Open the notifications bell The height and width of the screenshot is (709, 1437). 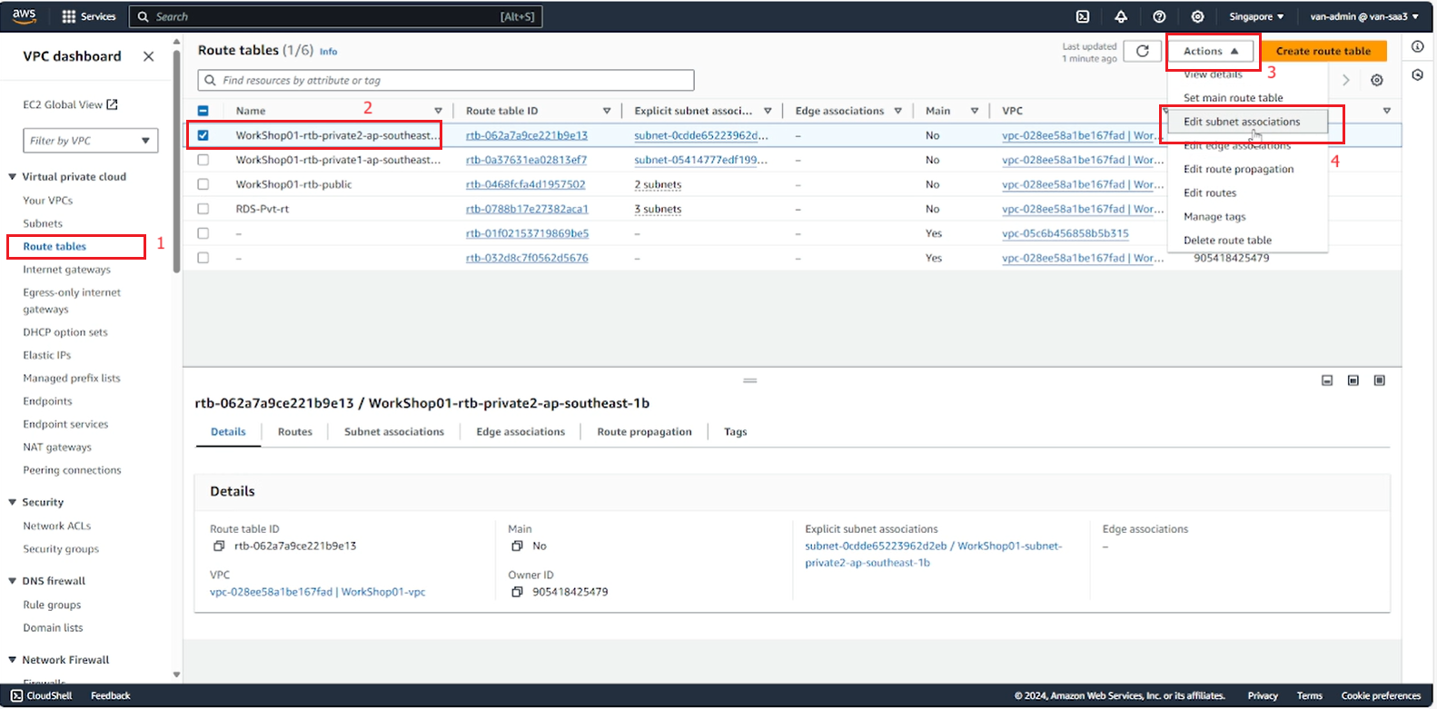[x=1121, y=16]
